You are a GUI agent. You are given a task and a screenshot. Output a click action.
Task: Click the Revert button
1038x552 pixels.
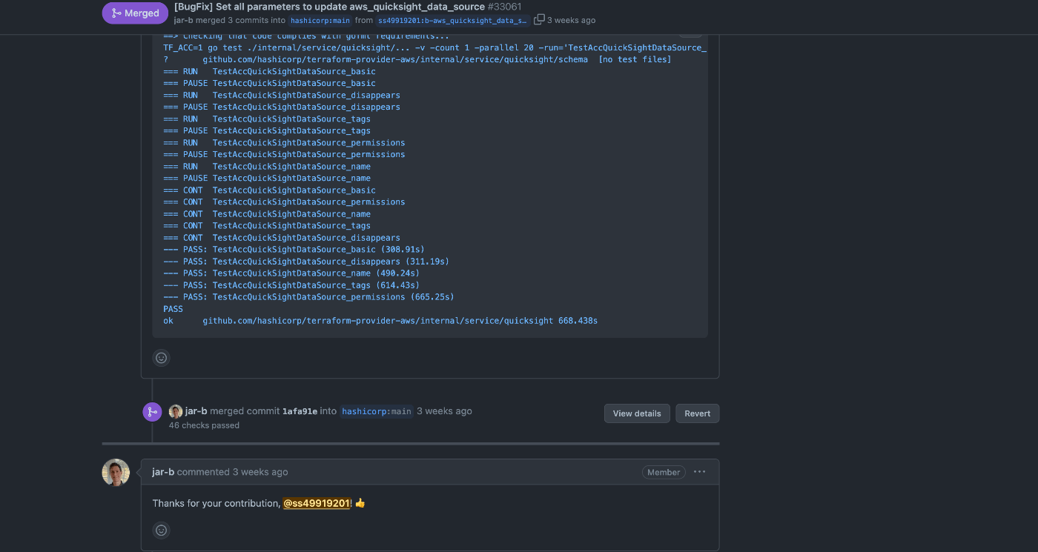coord(697,413)
